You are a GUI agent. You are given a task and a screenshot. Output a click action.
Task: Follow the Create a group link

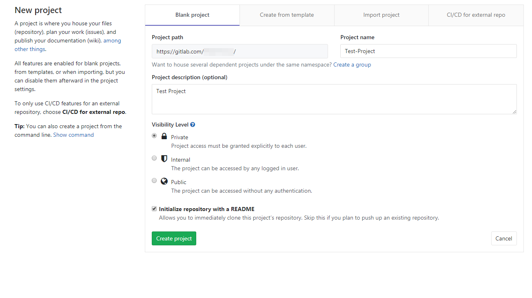[352, 64]
